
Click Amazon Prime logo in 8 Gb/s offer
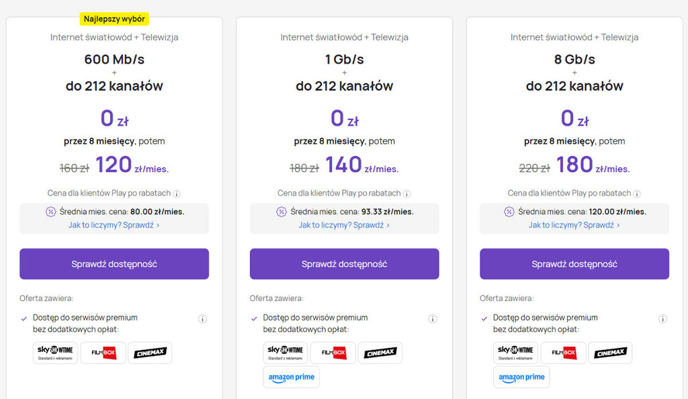tap(521, 377)
